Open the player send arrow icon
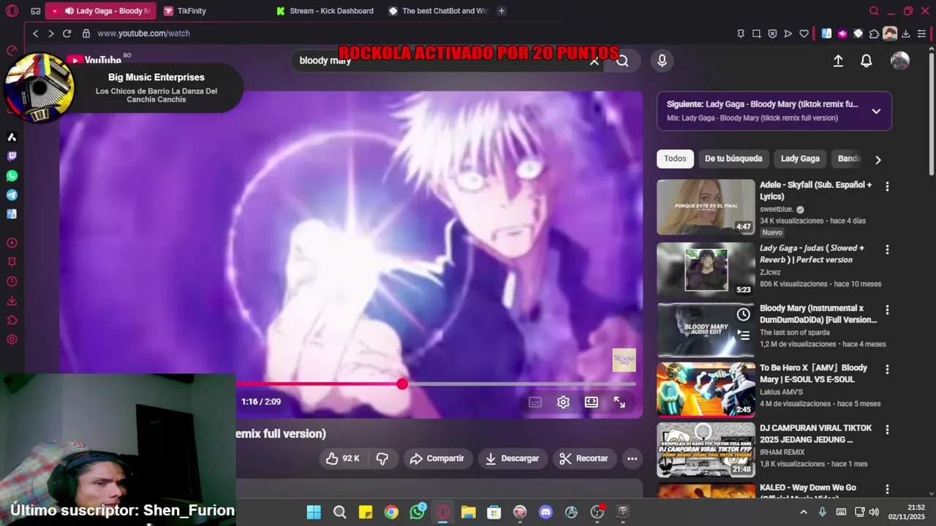Screen dimensions: 936x526 (788, 34)
